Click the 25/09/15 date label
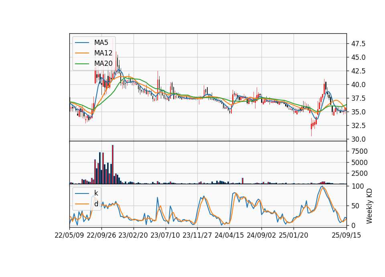This screenshot has height=277, width=385. [346, 235]
